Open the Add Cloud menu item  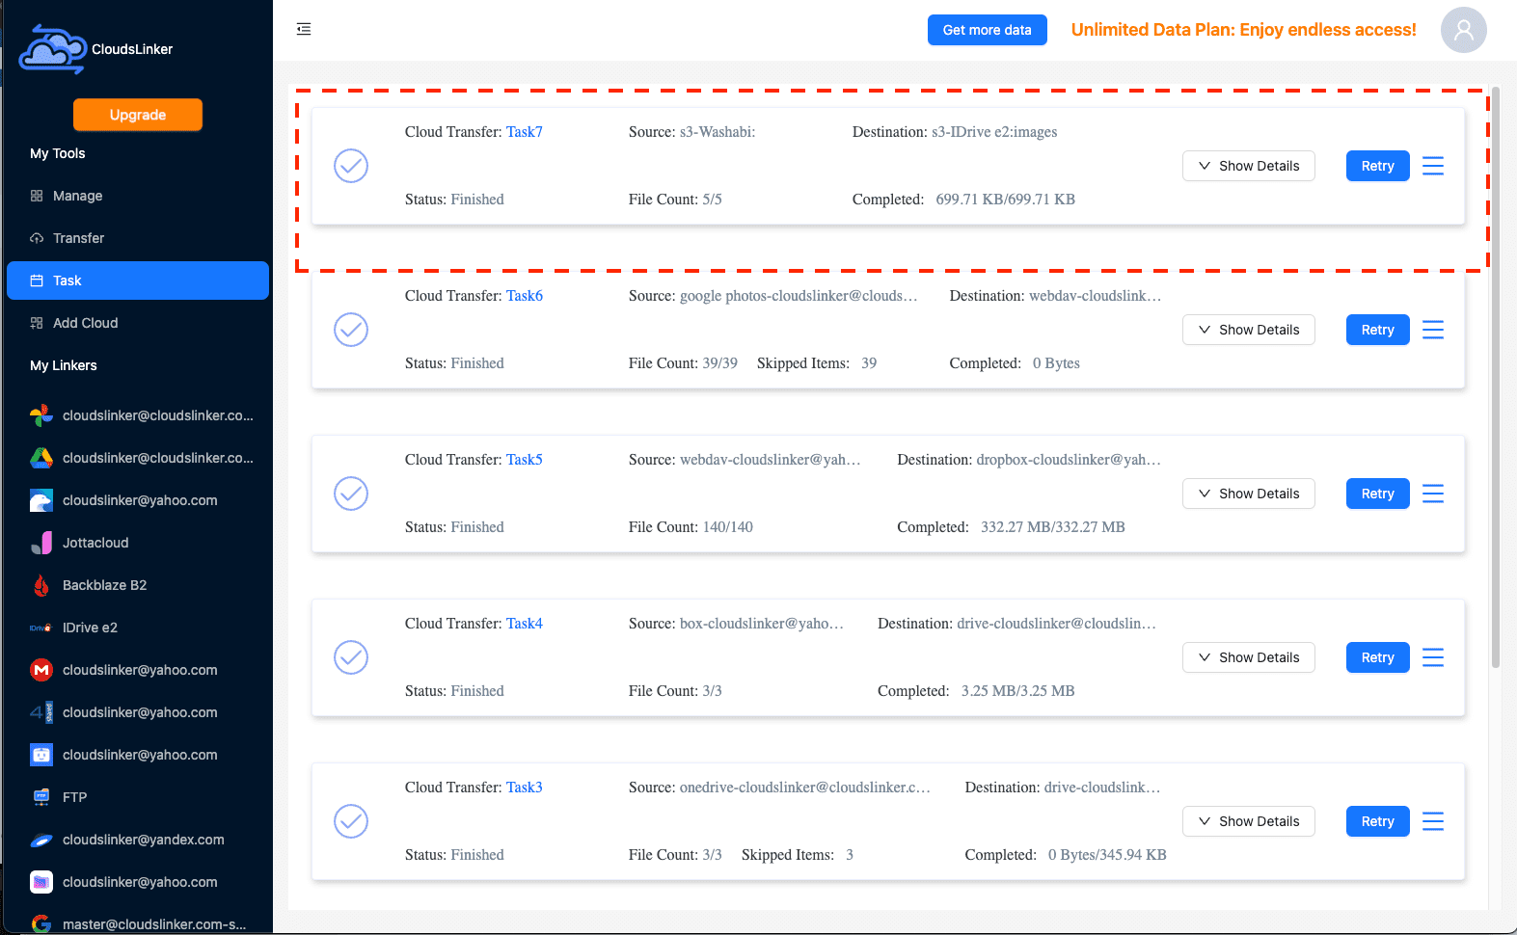point(138,323)
